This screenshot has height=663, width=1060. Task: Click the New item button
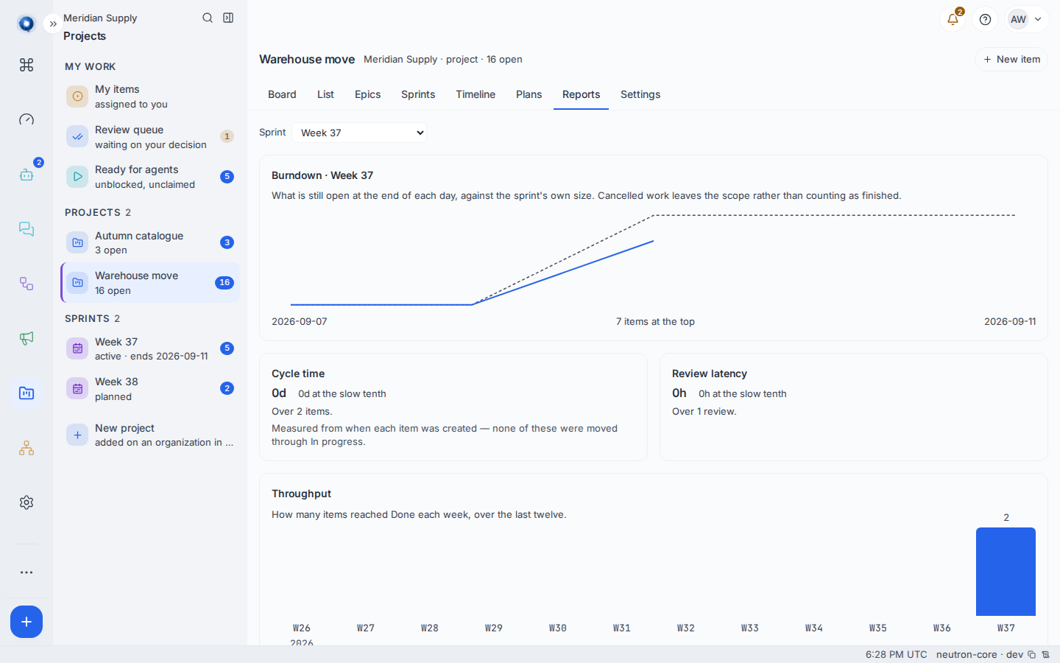pos(1011,59)
